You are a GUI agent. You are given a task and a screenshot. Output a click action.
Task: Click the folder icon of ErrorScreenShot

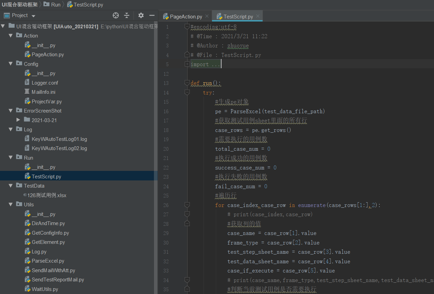[19, 111]
